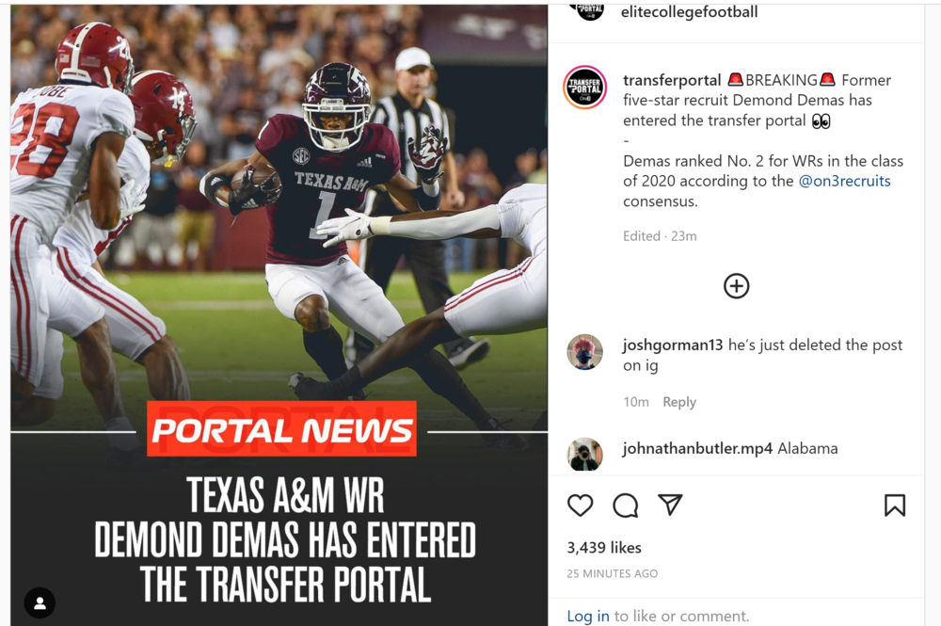Click the Portal News post image
The width and height of the screenshot is (941, 626).
(279, 315)
